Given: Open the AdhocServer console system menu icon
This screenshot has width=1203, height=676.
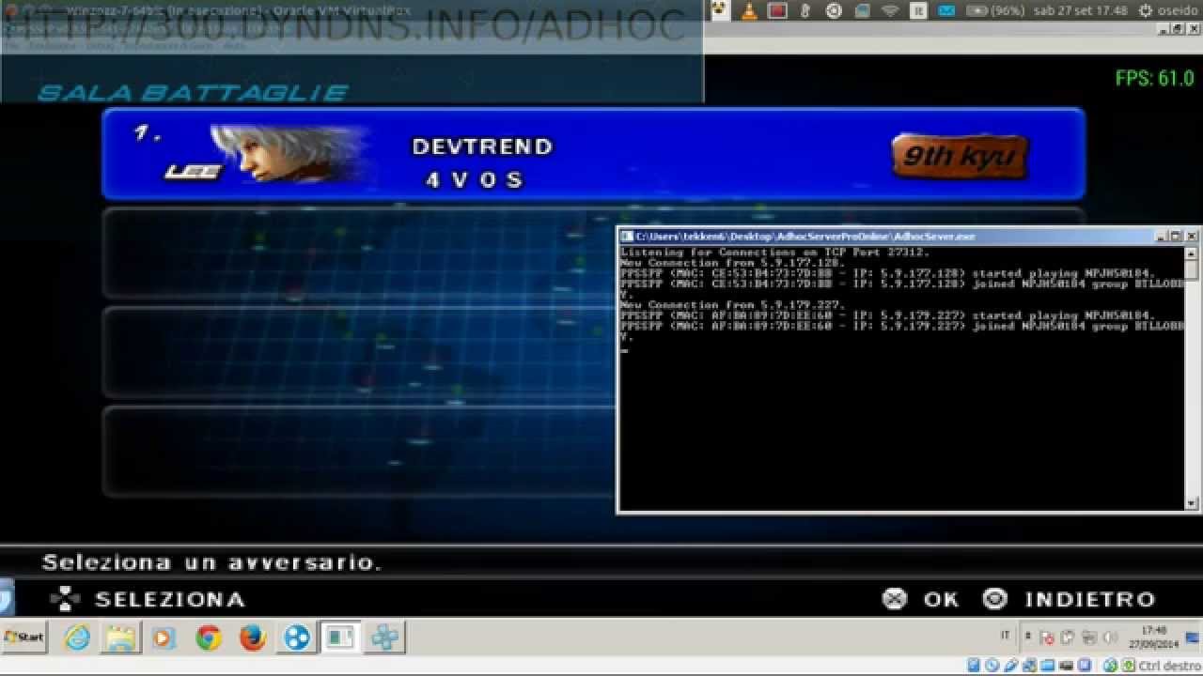Looking at the screenshot, I should coord(627,237).
